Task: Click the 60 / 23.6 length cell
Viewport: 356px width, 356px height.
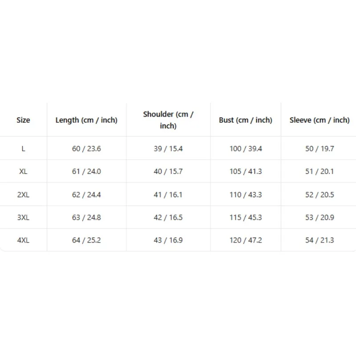Action: (86, 149)
